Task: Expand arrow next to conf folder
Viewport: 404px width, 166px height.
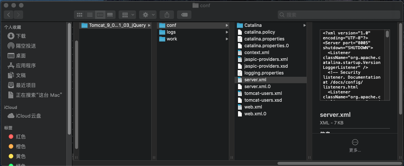Action: point(227,25)
